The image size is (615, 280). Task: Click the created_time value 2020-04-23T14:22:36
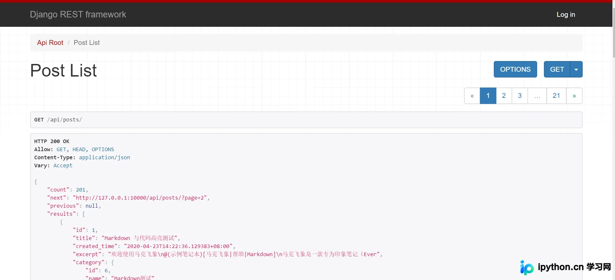pyautogui.click(x=178, y=246)
